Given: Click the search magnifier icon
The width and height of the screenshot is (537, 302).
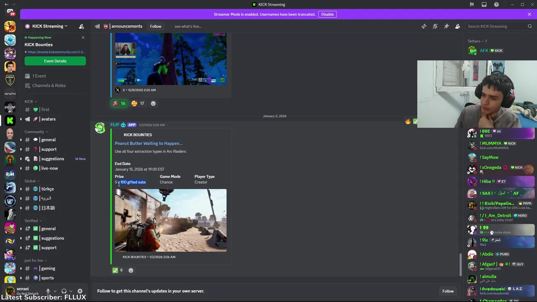Looking at the screenshot, I should [x=529, y=26].
